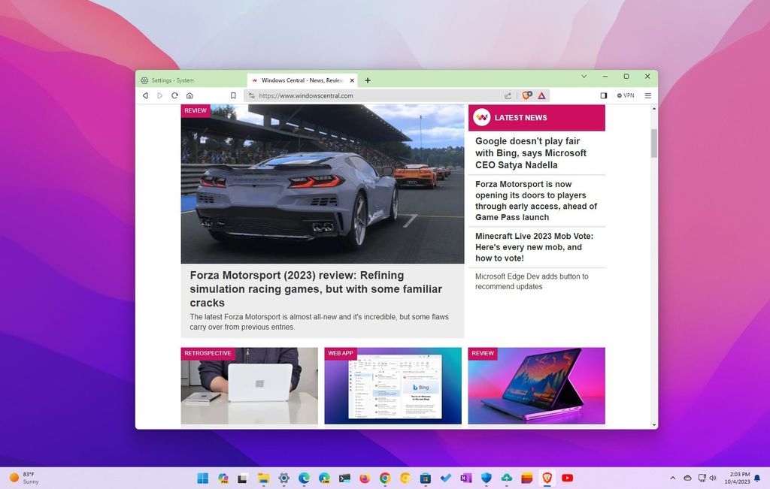Click the site permissions icon in address bar
This screenshot has height=489, width=770.
(x=251, y=95)
